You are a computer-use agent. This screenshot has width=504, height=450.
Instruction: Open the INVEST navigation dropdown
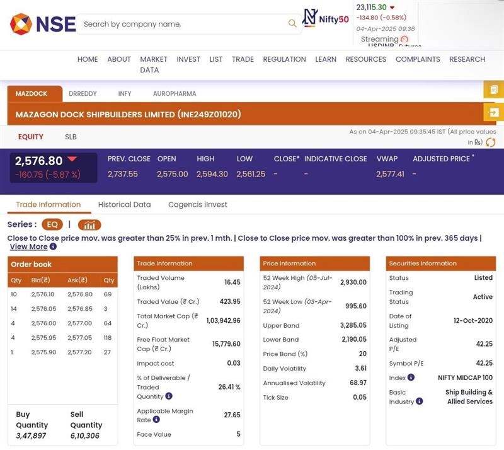coord(188,59)
